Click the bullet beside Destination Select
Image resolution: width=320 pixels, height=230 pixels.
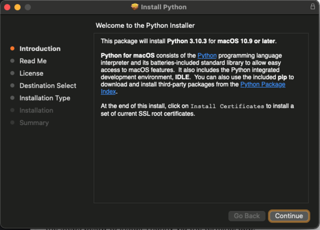point(12,85)
